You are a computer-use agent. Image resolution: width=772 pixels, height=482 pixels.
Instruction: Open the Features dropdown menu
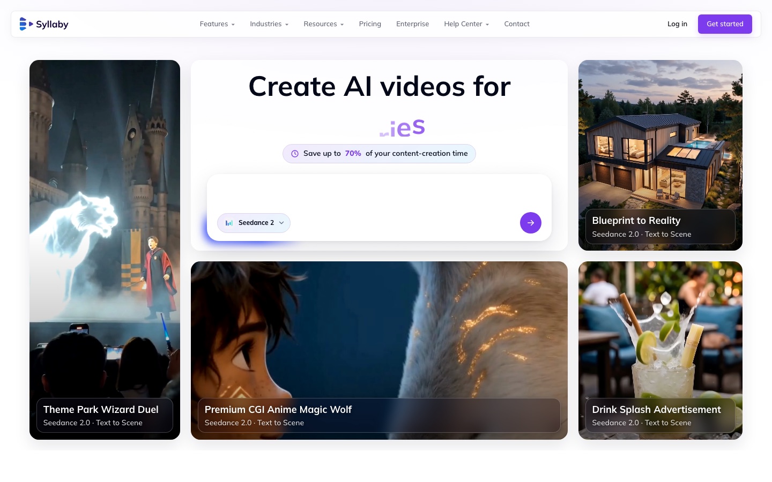217,24
